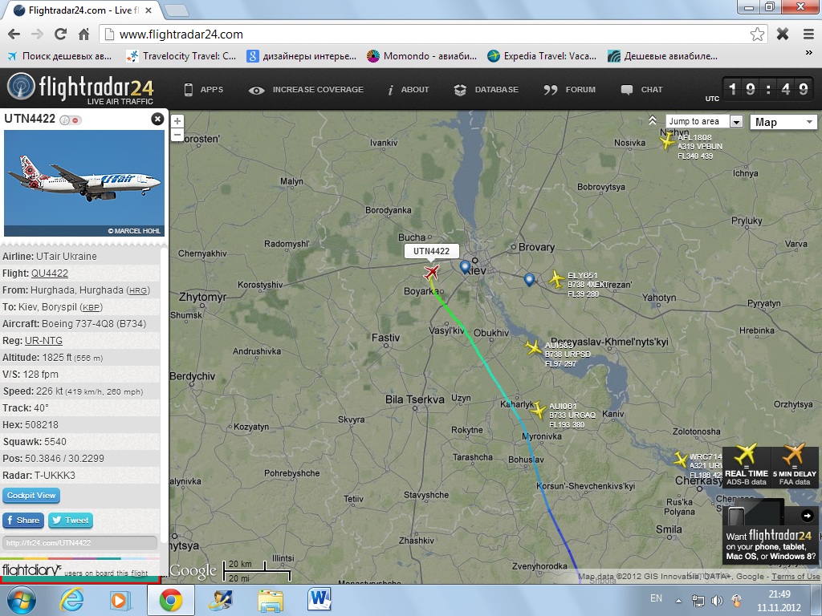
Task: Open the QU4422 flight link
Action: click(x=50, y=274)
